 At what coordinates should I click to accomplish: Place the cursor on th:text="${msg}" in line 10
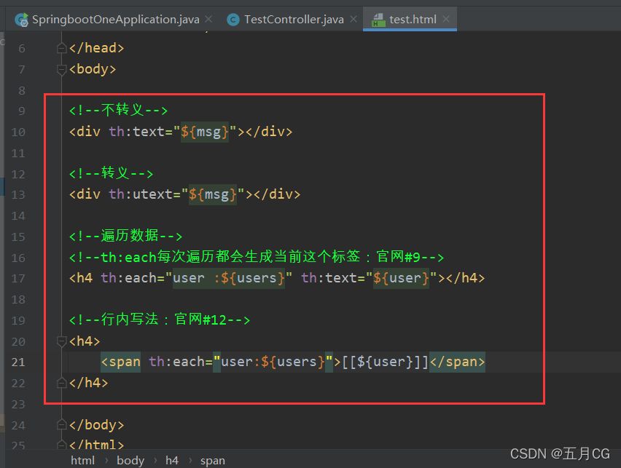173,132
